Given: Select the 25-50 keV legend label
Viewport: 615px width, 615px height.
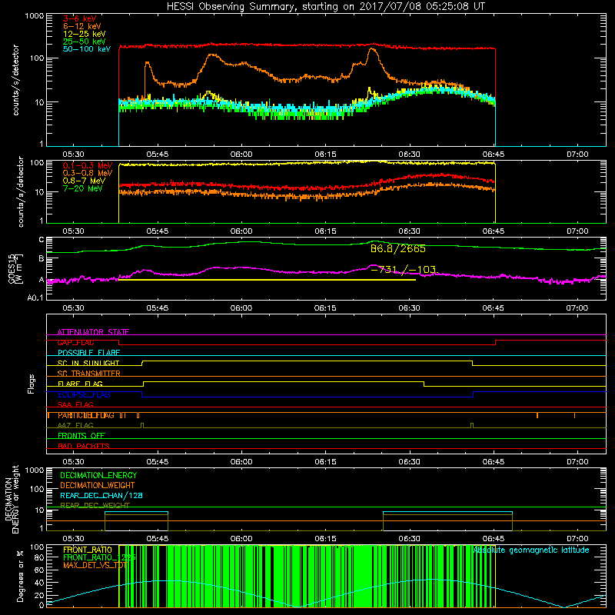Looking at the screenshot, I should 85,42.
